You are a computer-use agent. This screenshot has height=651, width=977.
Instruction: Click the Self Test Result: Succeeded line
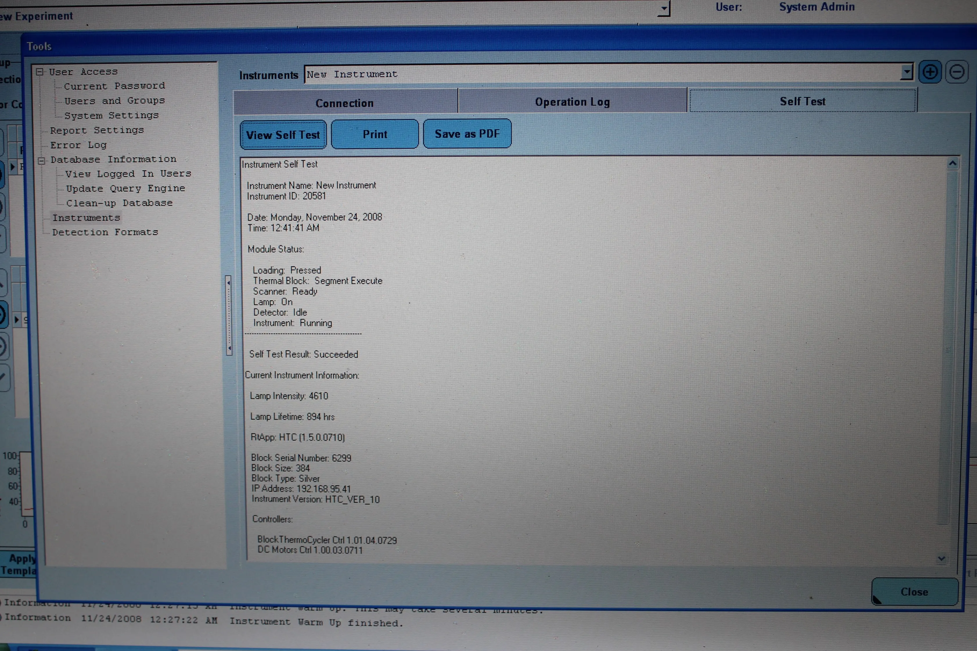303,354
